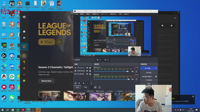Select League of Legends in the Riot sidebar
This screenshot has width=200, height=112.
click(24, 56)
